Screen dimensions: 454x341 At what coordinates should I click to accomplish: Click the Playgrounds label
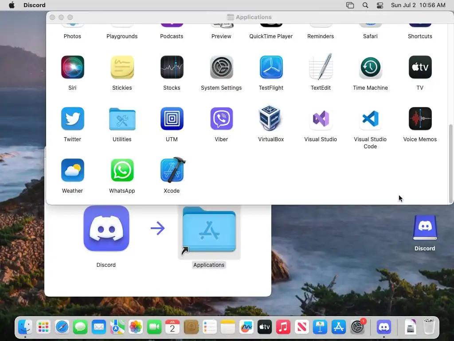click(x=122, y=36)
